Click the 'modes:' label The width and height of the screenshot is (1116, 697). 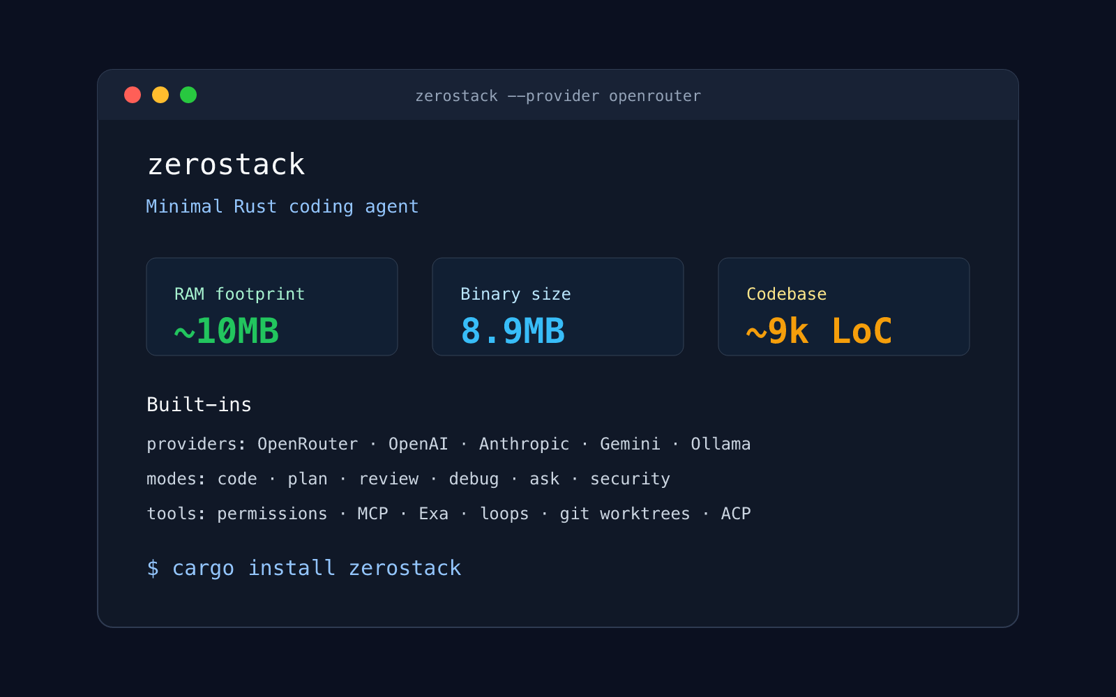click(x=176, y=480)
